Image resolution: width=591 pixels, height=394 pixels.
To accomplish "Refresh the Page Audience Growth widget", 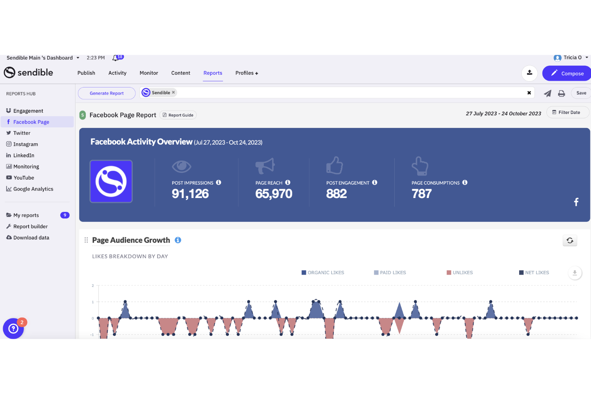I will [570, 240].
